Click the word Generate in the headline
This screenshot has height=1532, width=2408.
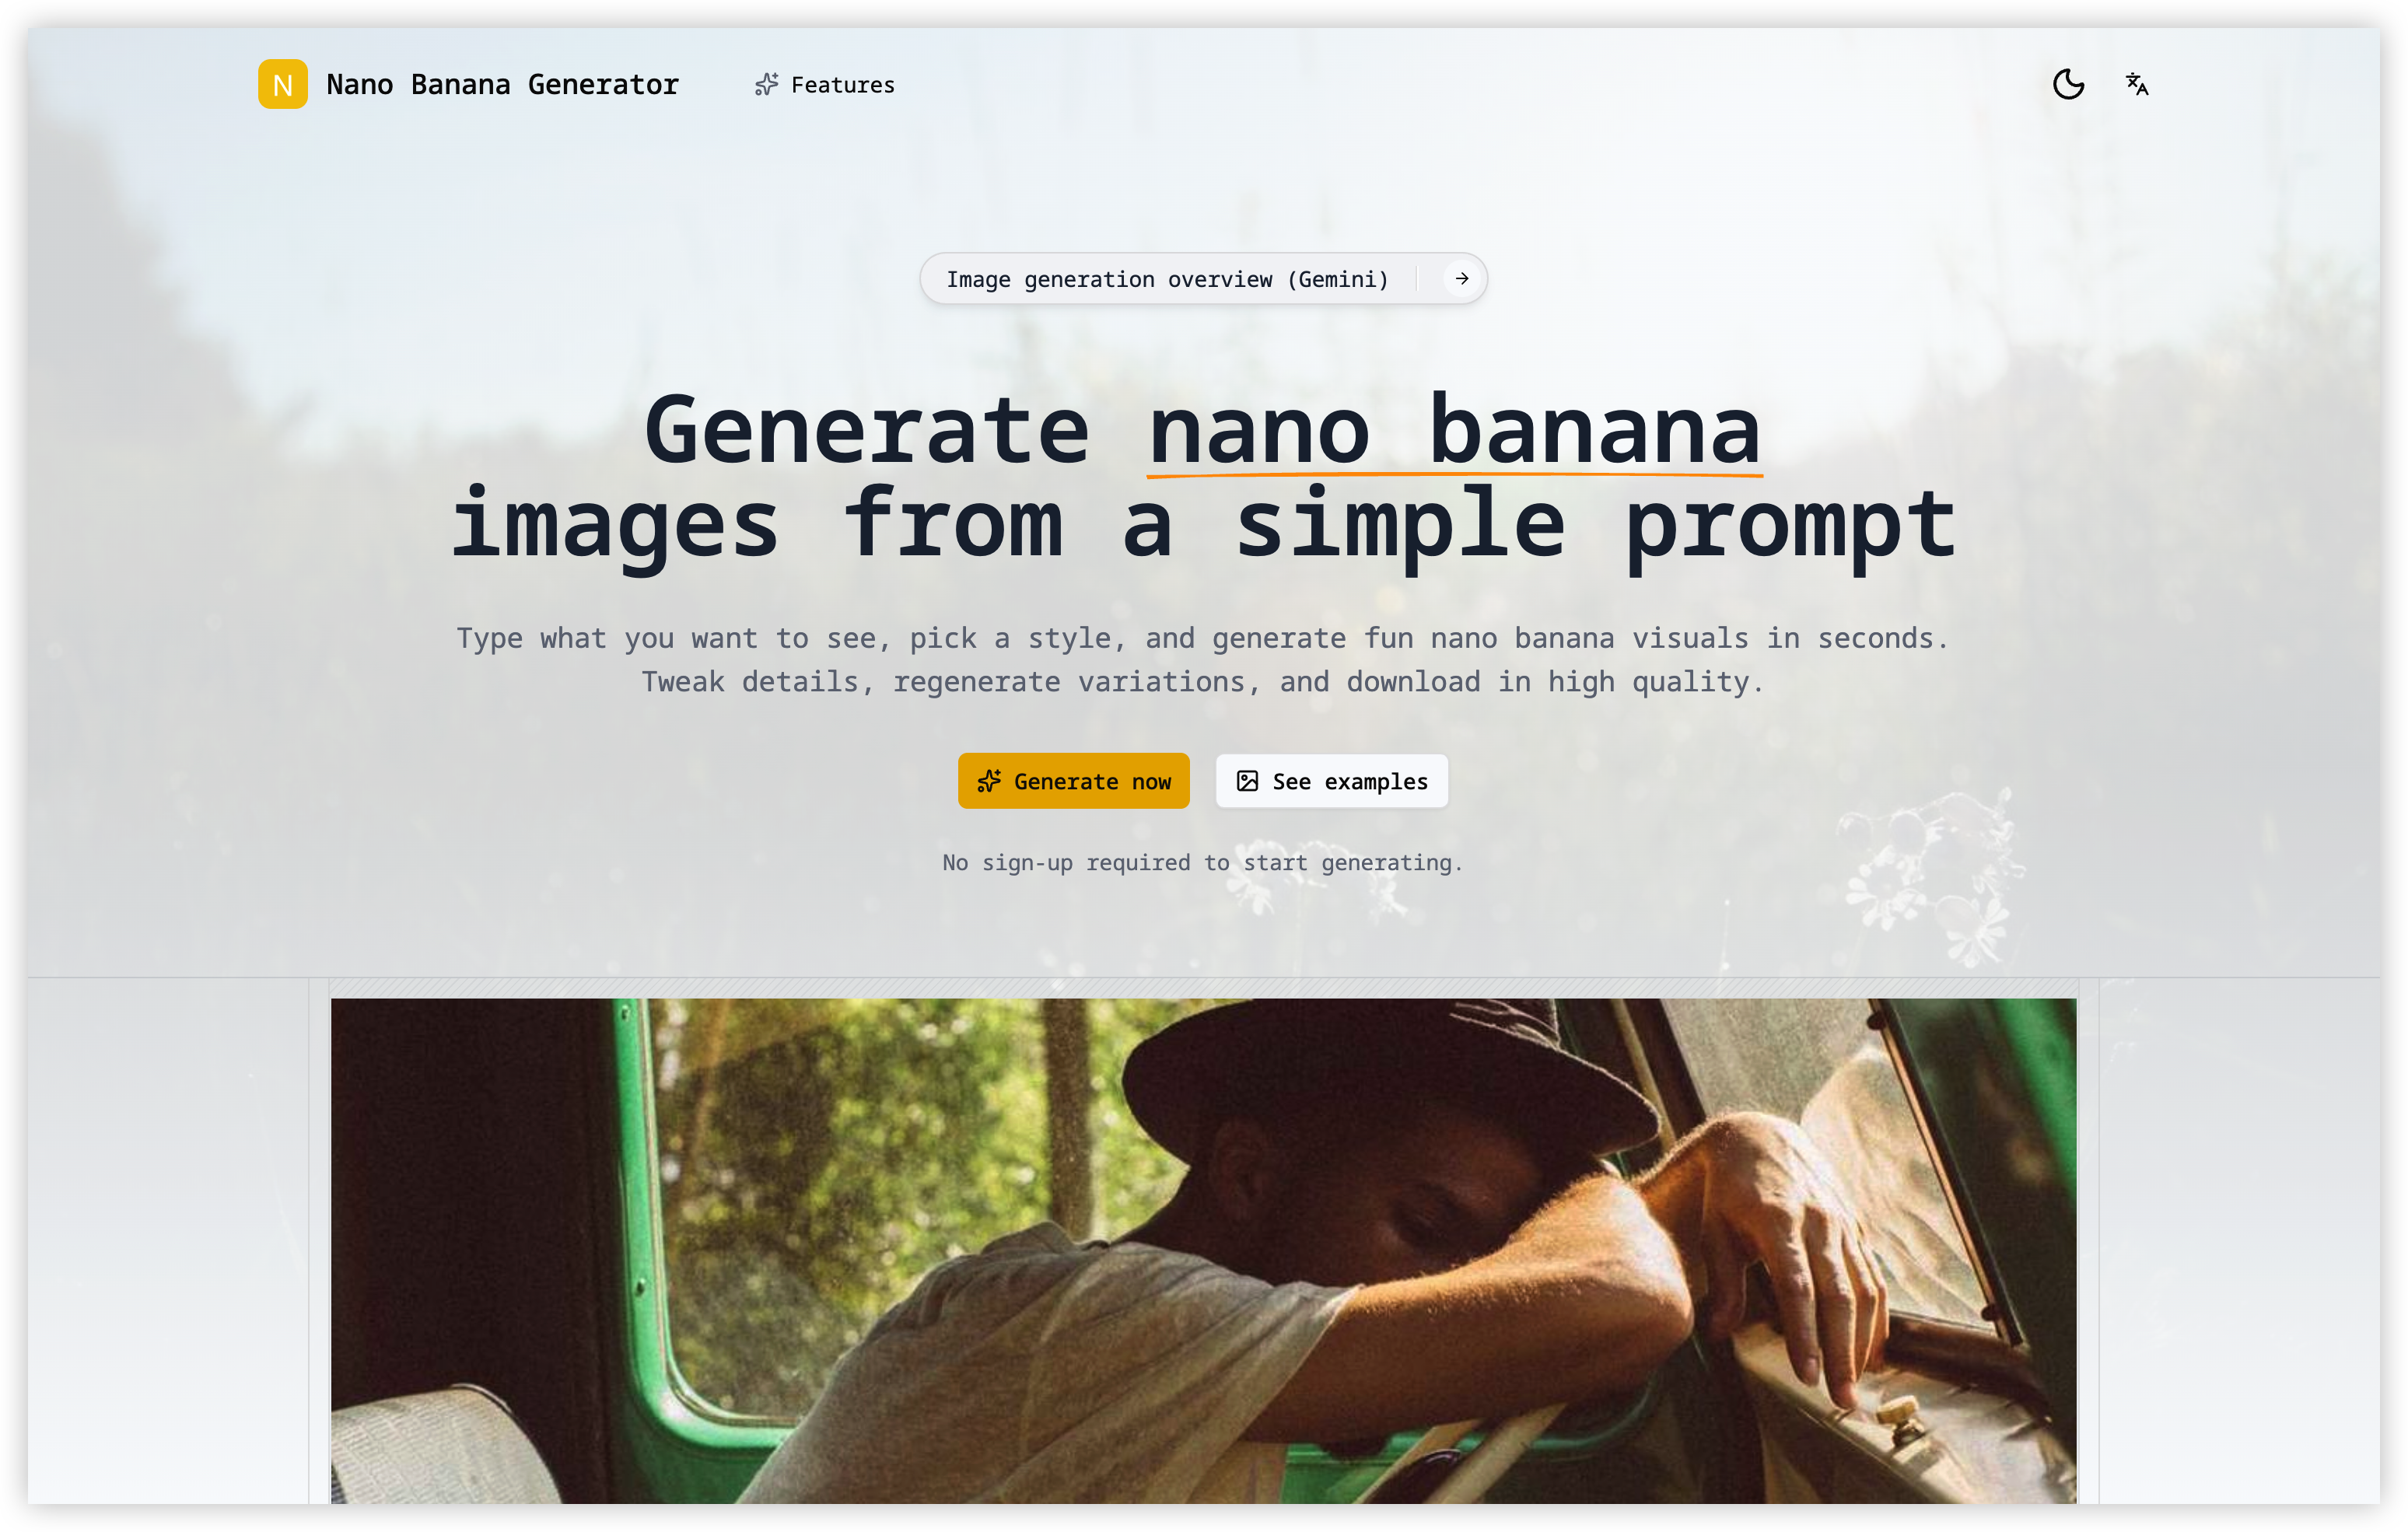[866, 431]
